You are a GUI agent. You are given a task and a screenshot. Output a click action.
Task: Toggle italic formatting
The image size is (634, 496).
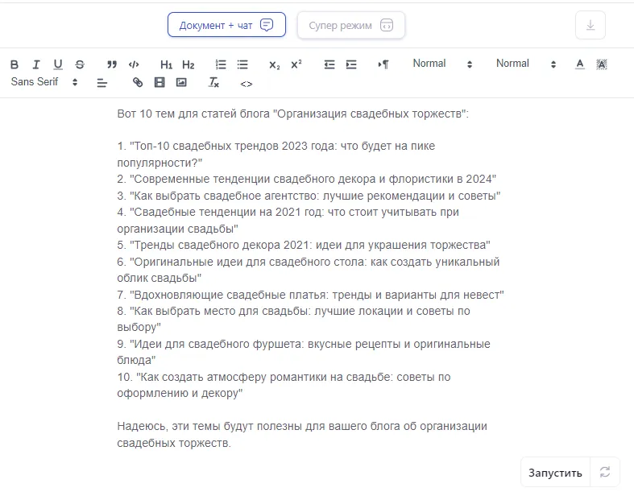(36, 64)
